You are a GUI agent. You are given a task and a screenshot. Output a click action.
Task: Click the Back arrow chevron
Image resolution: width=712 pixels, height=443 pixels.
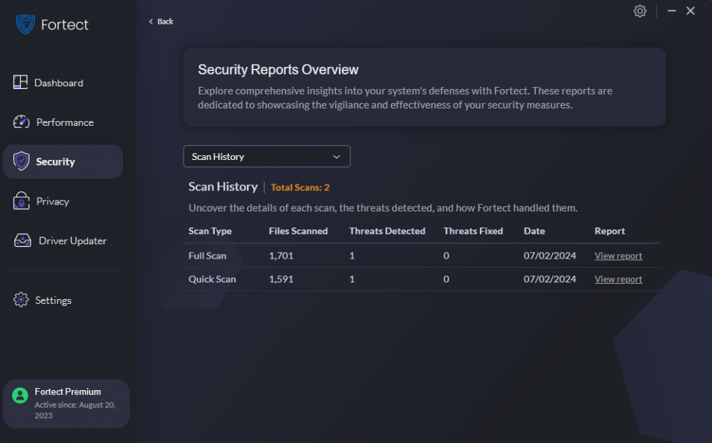coord(151,22)
